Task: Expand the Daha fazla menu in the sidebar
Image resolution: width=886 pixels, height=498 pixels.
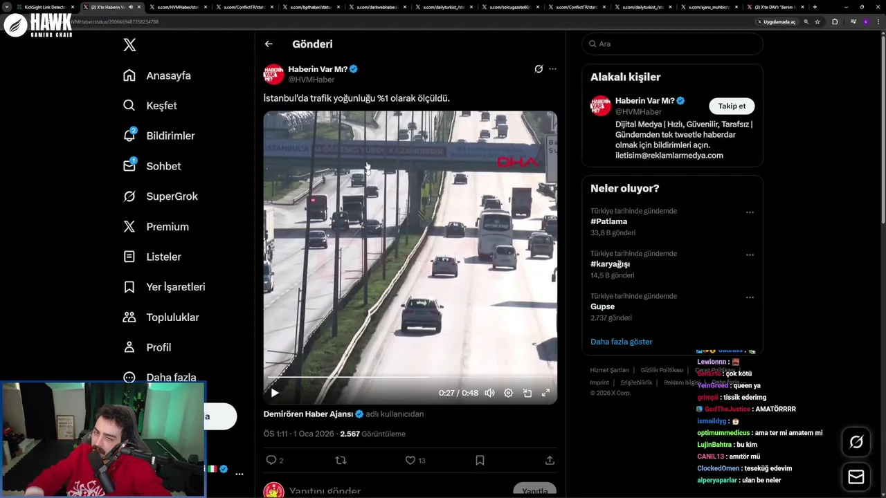Action: coord(159,377)
